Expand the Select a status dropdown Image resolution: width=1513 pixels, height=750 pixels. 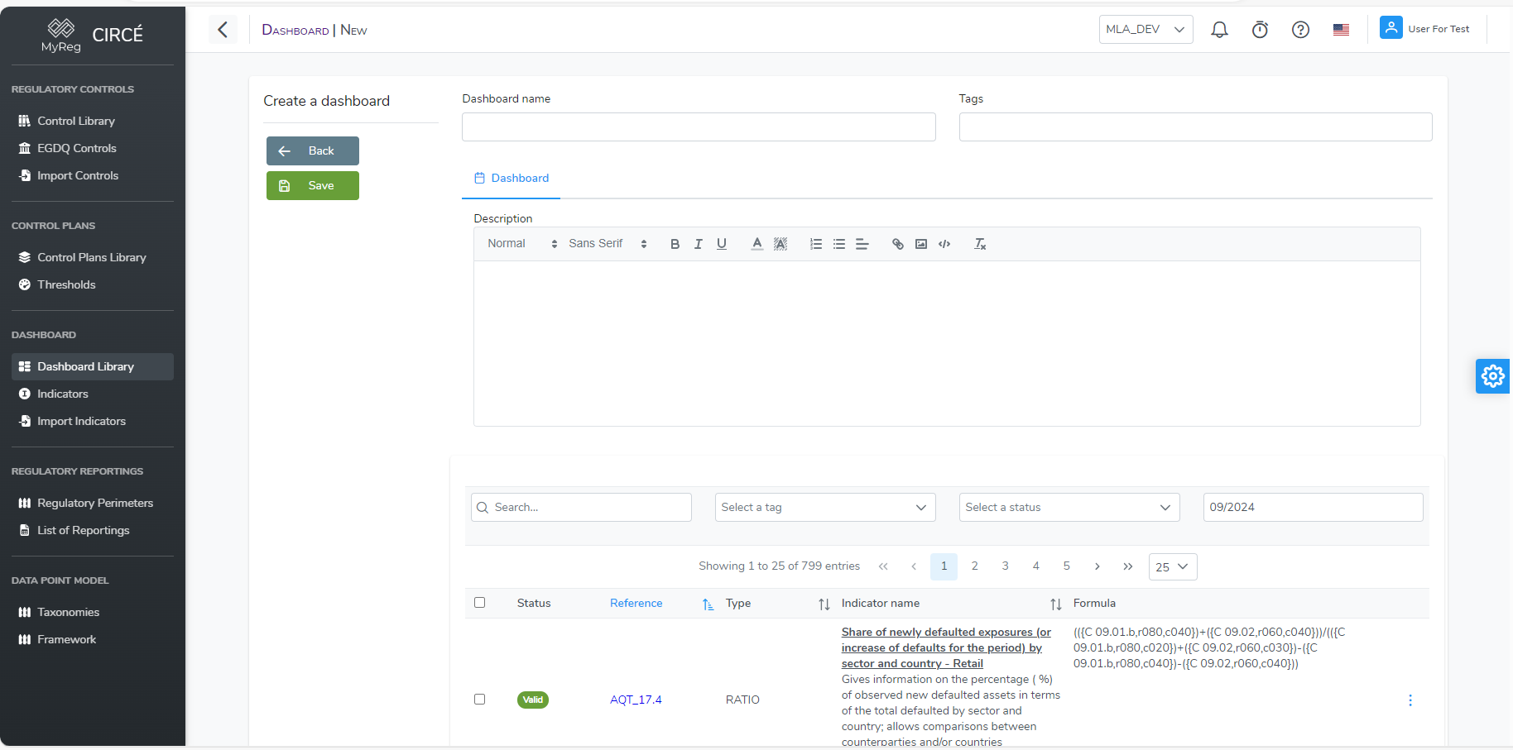point(1068,507)
